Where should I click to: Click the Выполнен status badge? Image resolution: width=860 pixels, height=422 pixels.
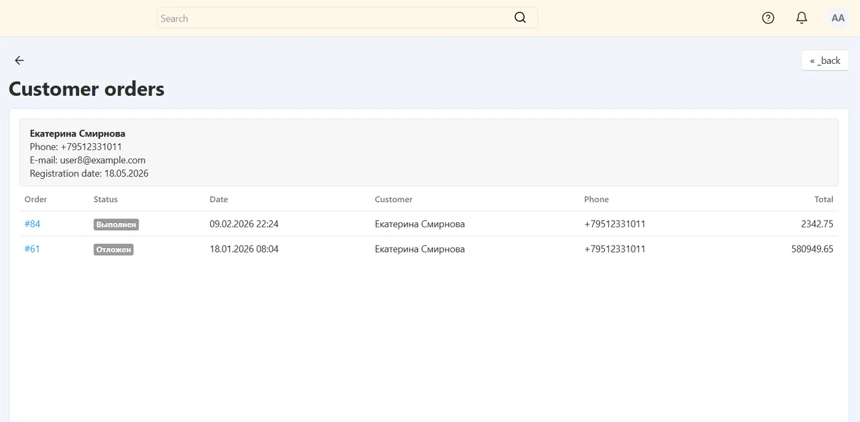point(116,225)
